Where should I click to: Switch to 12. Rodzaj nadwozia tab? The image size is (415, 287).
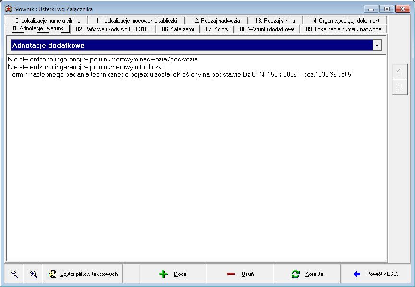click(216, 21)
